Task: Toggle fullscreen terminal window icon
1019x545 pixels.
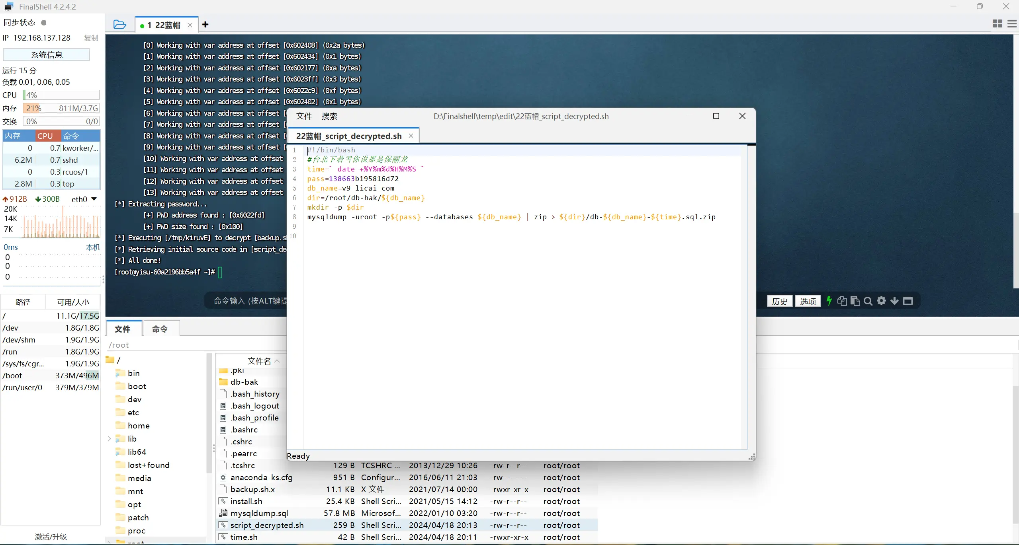Action: (x=908, y=301)
